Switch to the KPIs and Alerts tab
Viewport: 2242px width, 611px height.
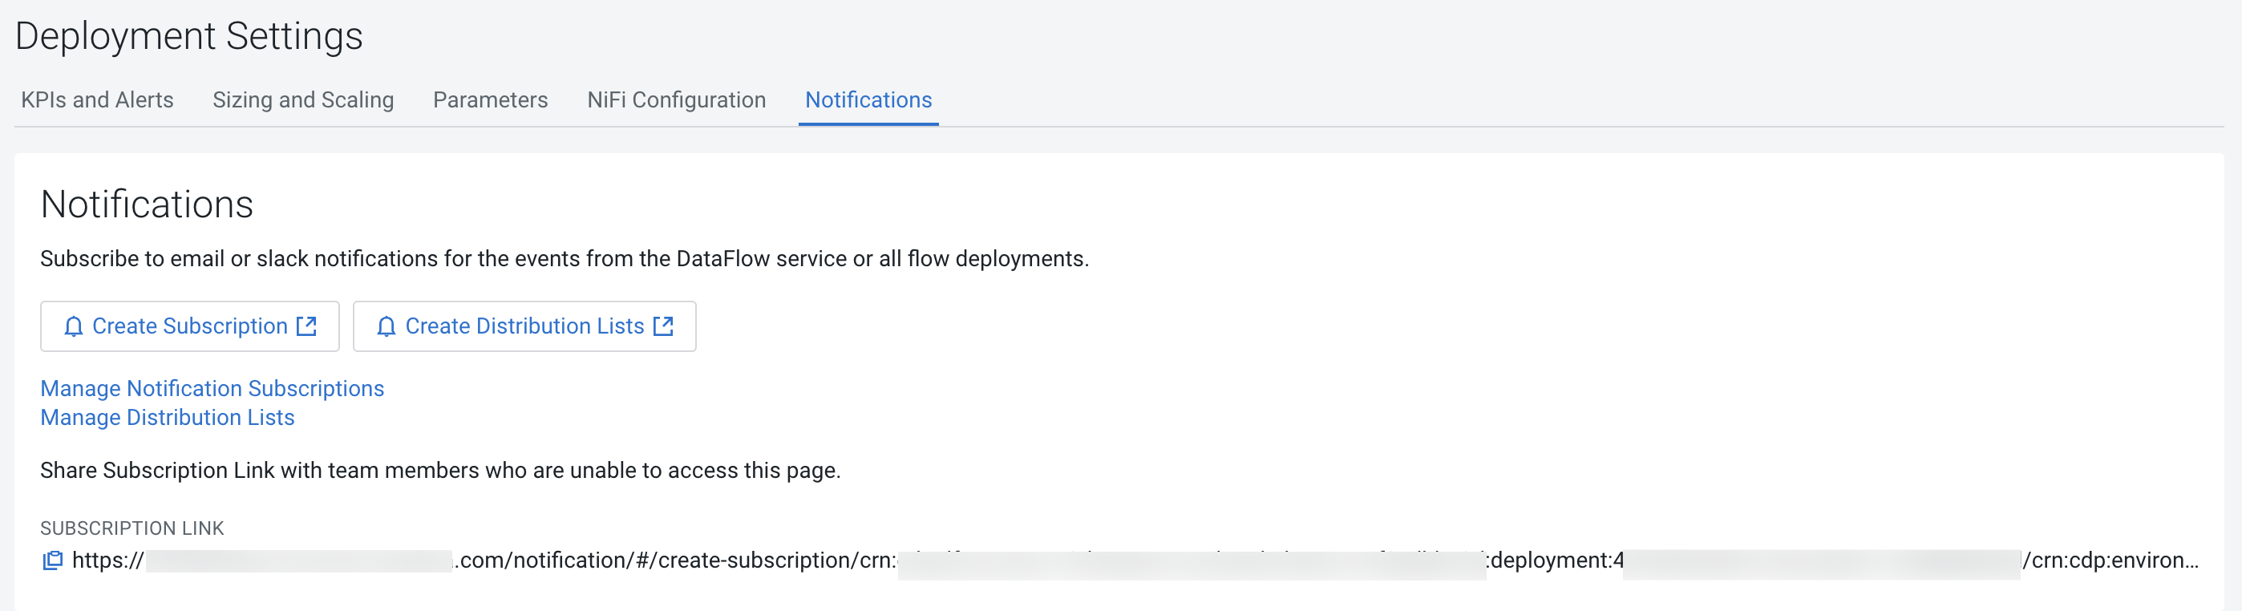click(x=98, y=100)
